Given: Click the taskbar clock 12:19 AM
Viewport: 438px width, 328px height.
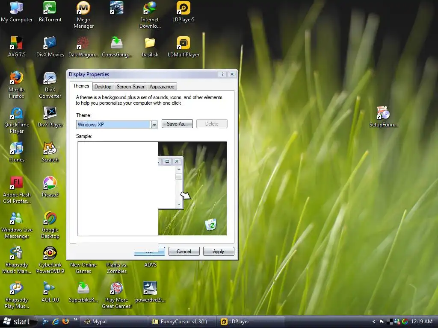Looking at the screenshot, I should pyautogui.click(x=421, y=322).
